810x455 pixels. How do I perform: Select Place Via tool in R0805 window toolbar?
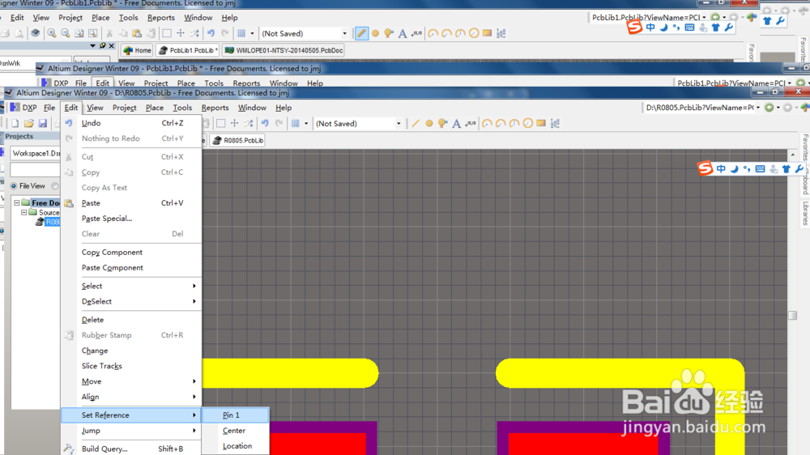[443, 123]
